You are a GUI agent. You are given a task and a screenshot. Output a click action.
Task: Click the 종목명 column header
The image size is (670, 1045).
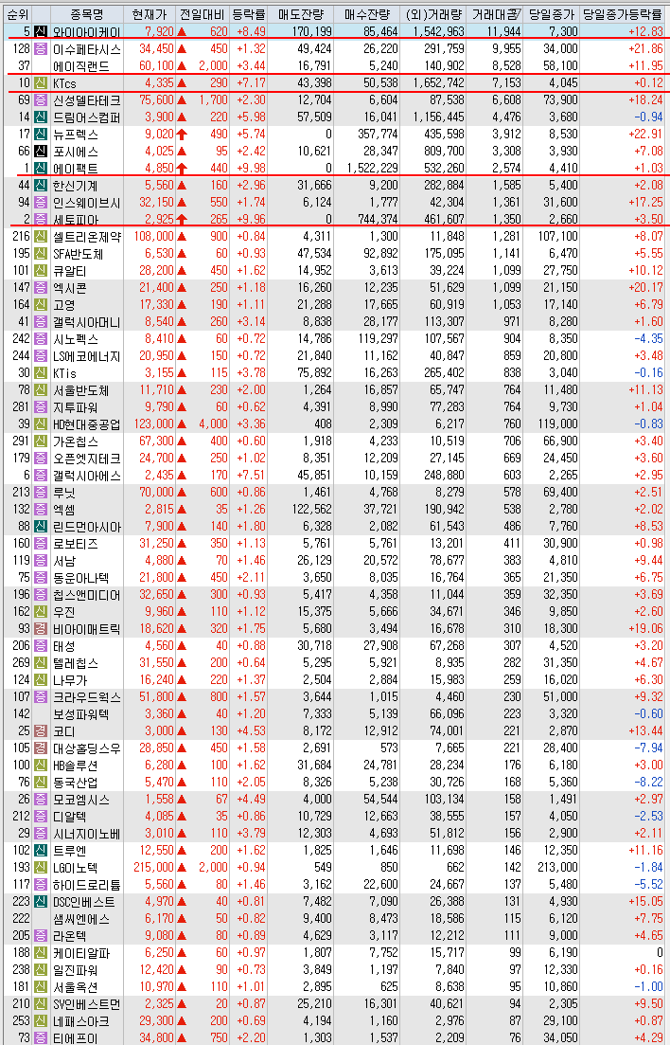click(86, 14)
